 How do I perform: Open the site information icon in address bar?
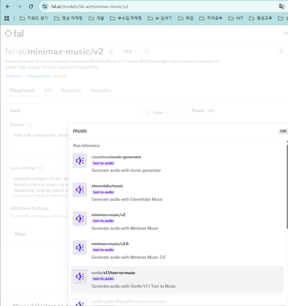click(45, 6)
